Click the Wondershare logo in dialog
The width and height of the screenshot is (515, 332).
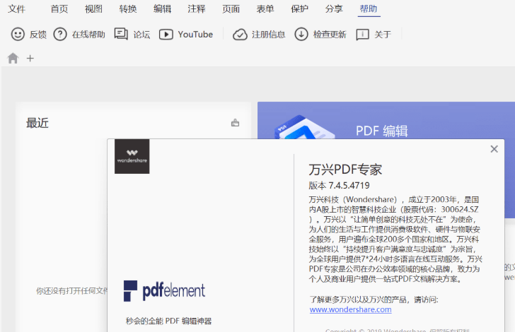pyautogui.click(x=132, y=157)
